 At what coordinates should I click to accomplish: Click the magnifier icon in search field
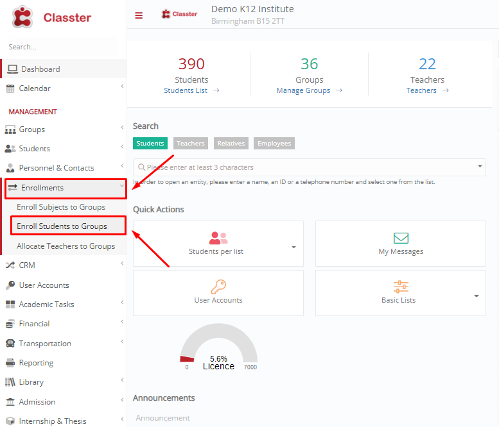142,167
